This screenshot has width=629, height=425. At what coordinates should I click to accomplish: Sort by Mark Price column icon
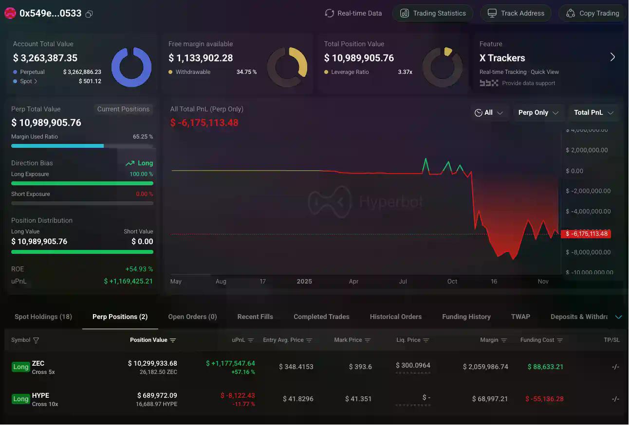point(368,340)
